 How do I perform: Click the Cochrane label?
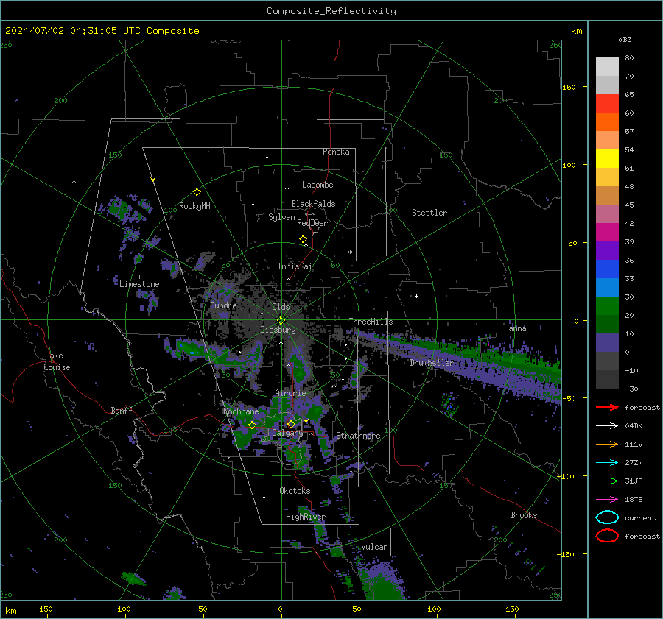241,411
